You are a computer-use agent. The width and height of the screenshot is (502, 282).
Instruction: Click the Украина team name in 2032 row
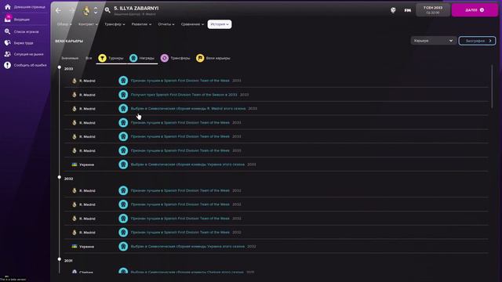(x=86, y=247)
